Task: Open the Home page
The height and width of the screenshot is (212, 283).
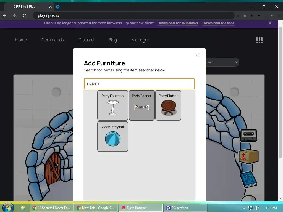Action: point(21,40)
